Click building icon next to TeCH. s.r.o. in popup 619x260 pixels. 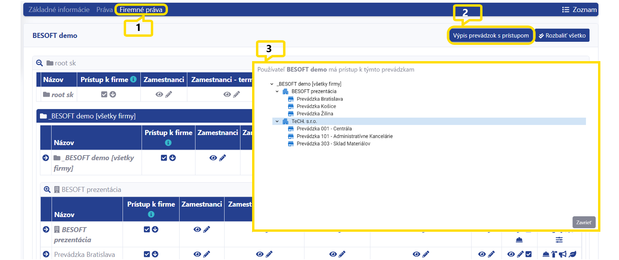tap(285, 121)
